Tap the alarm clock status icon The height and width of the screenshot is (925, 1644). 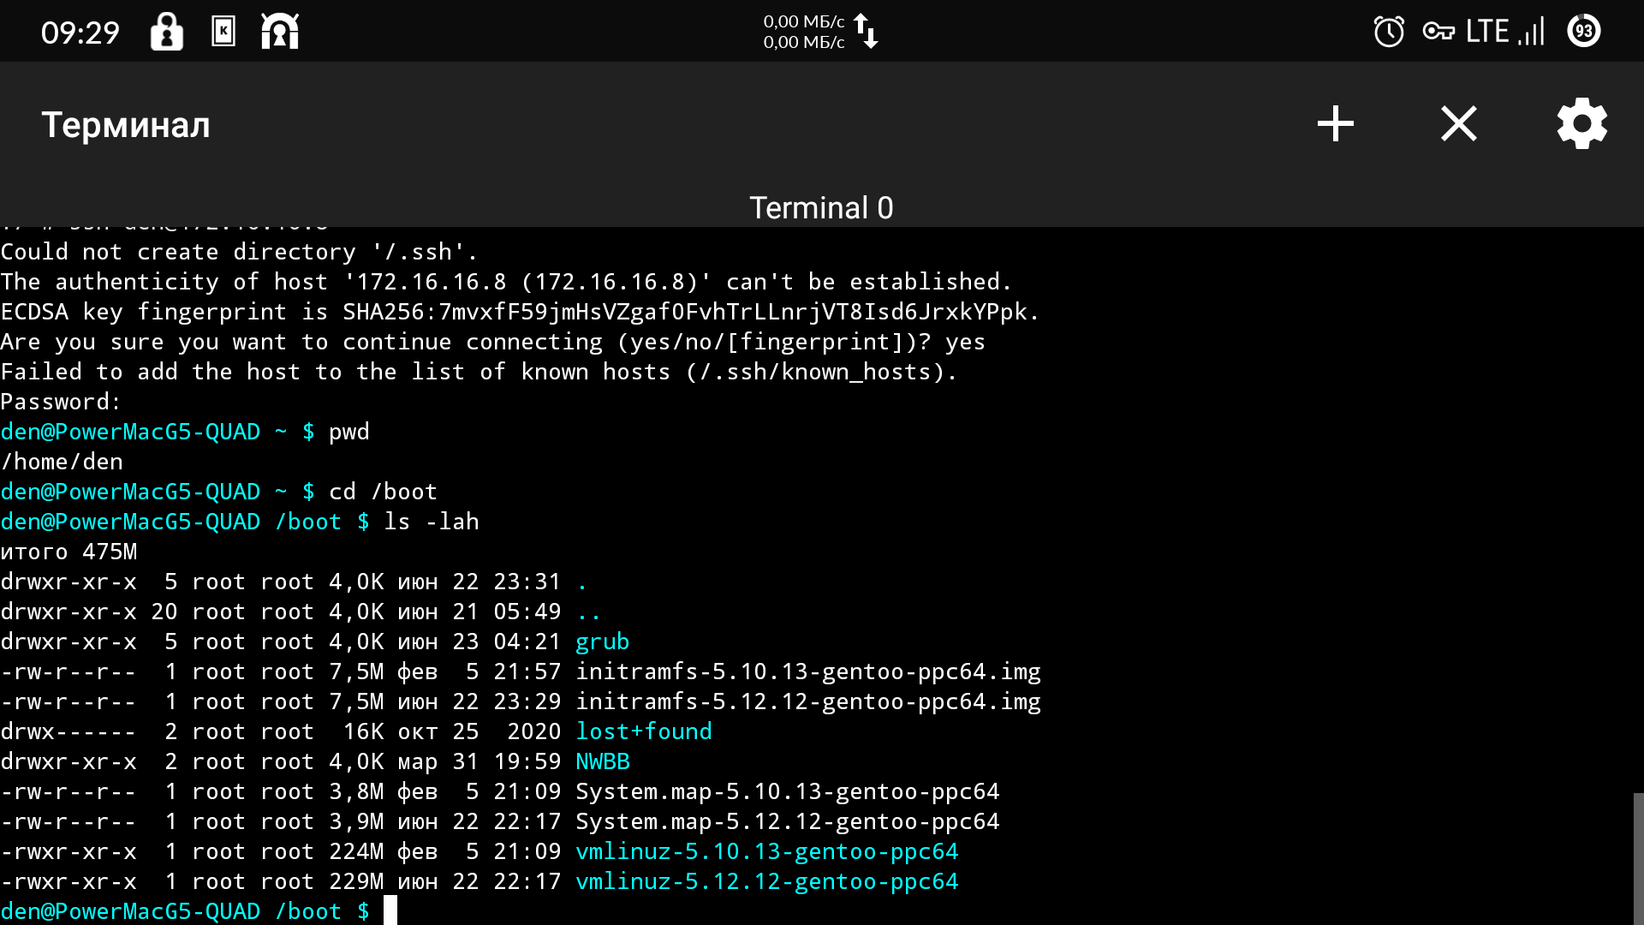coord(1388,32)
